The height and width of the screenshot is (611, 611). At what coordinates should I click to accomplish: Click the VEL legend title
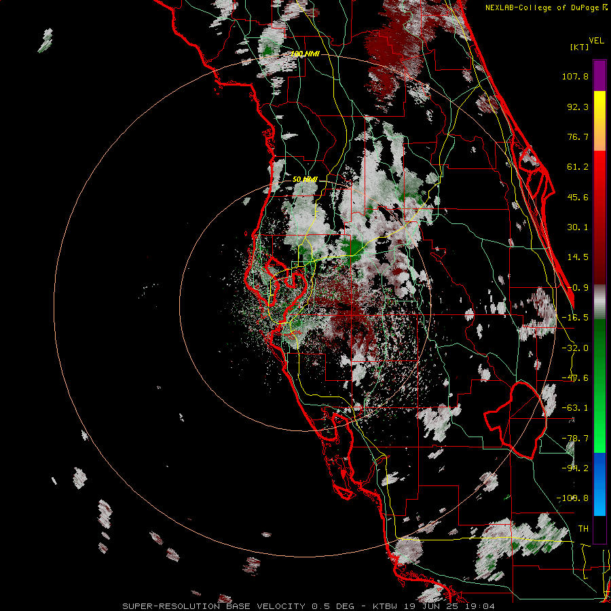[x=597, y=41]
